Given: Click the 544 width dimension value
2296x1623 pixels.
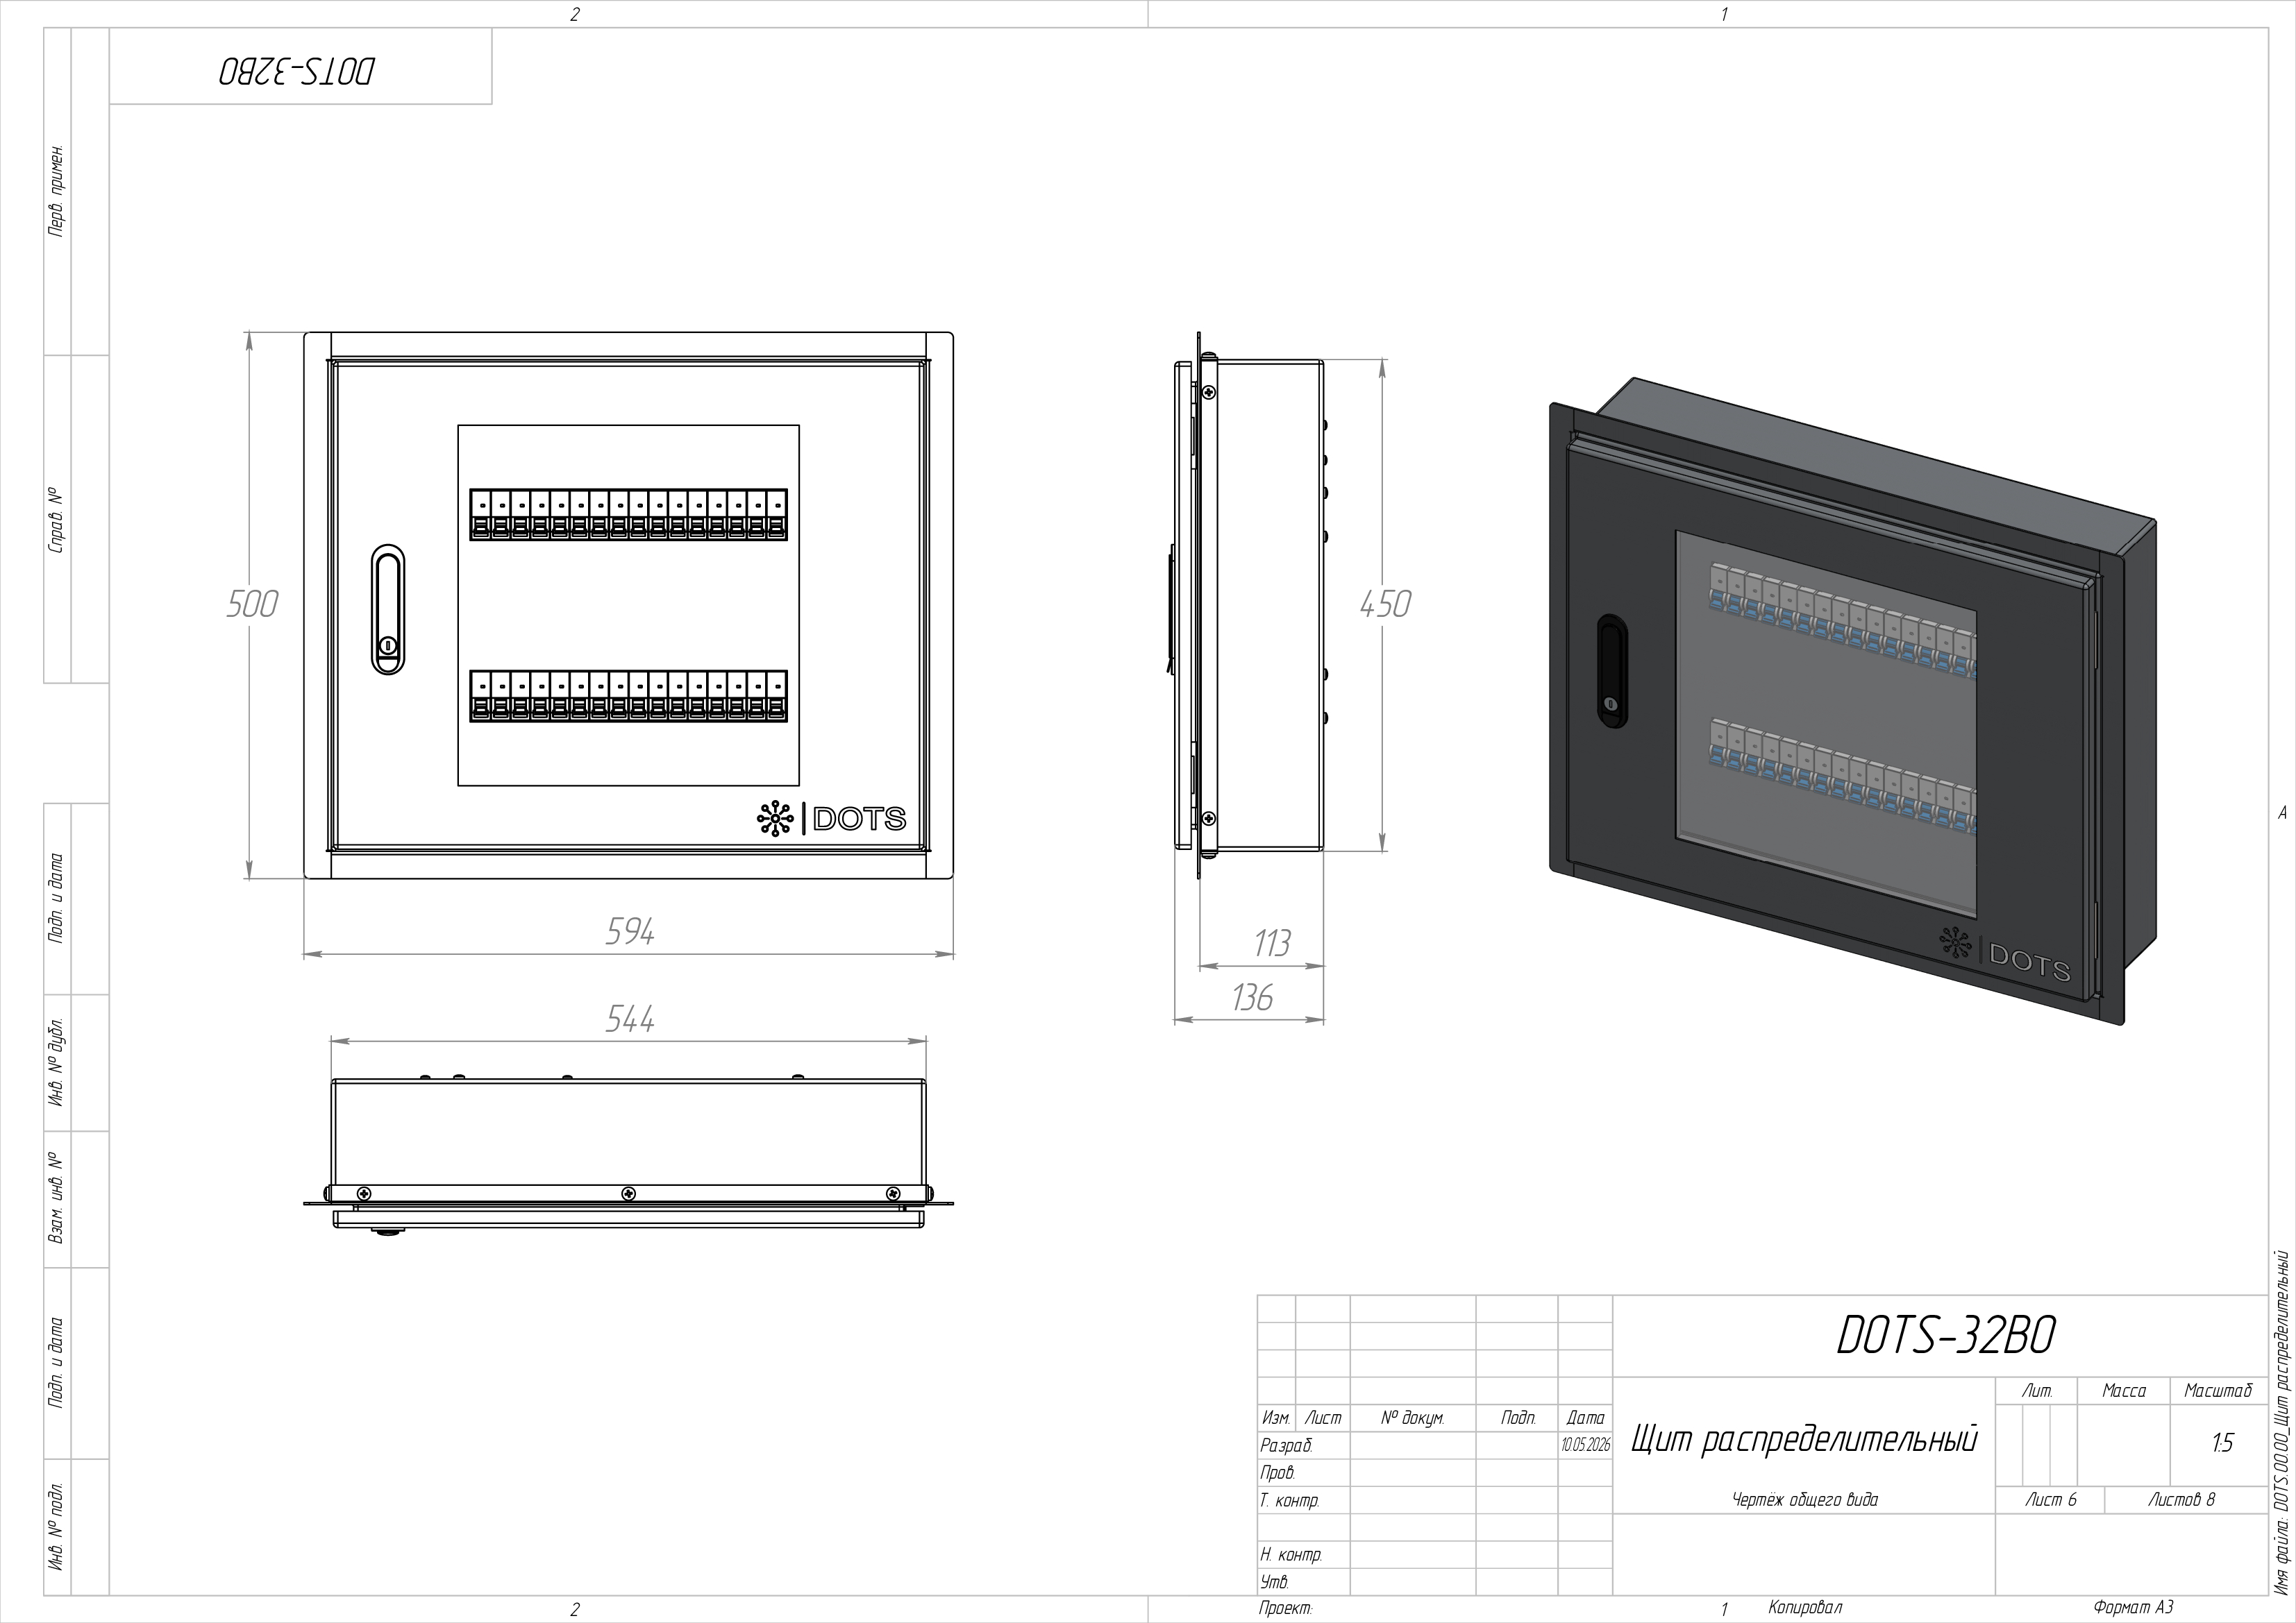Looking at the screenshot, I should [x=630, y=1019].
